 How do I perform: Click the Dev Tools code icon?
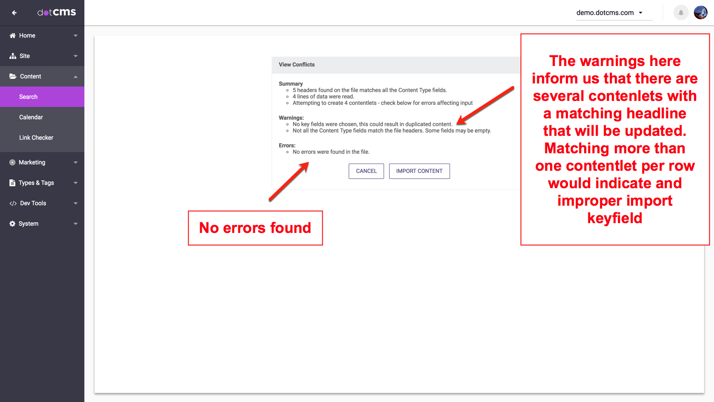13,204
